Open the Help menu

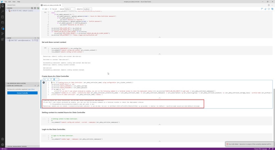(x=18, y=2)
